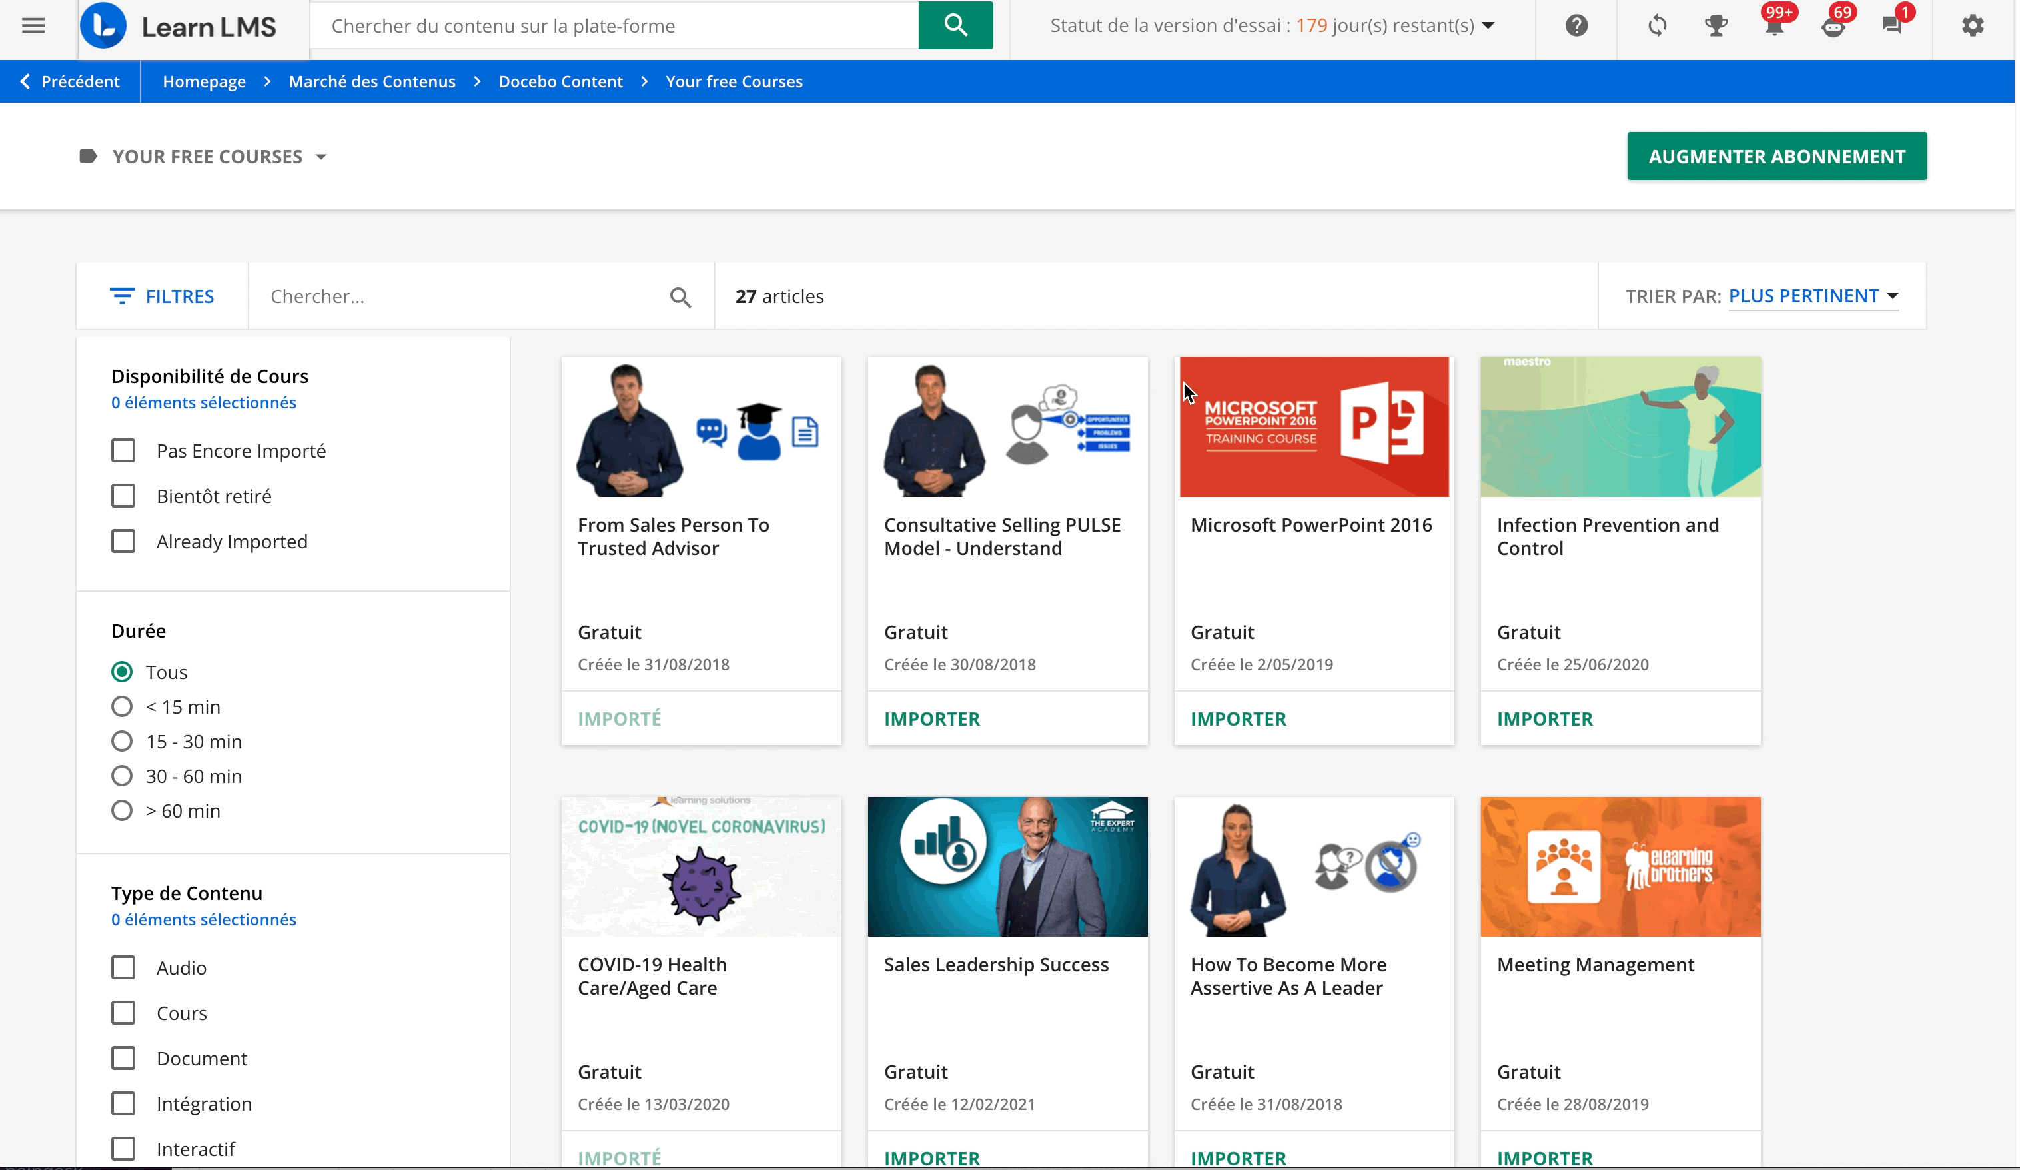Select the < 15 min radio button
Image resolution: width=2020 pixels, height=1170 pixels.
pyautogui.click(x=122, y=706)
